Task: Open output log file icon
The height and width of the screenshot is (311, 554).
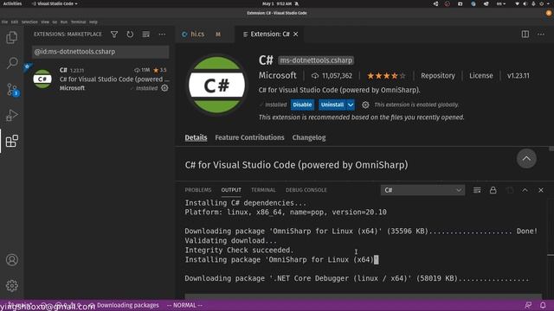Action: click(x=509, y=190)
